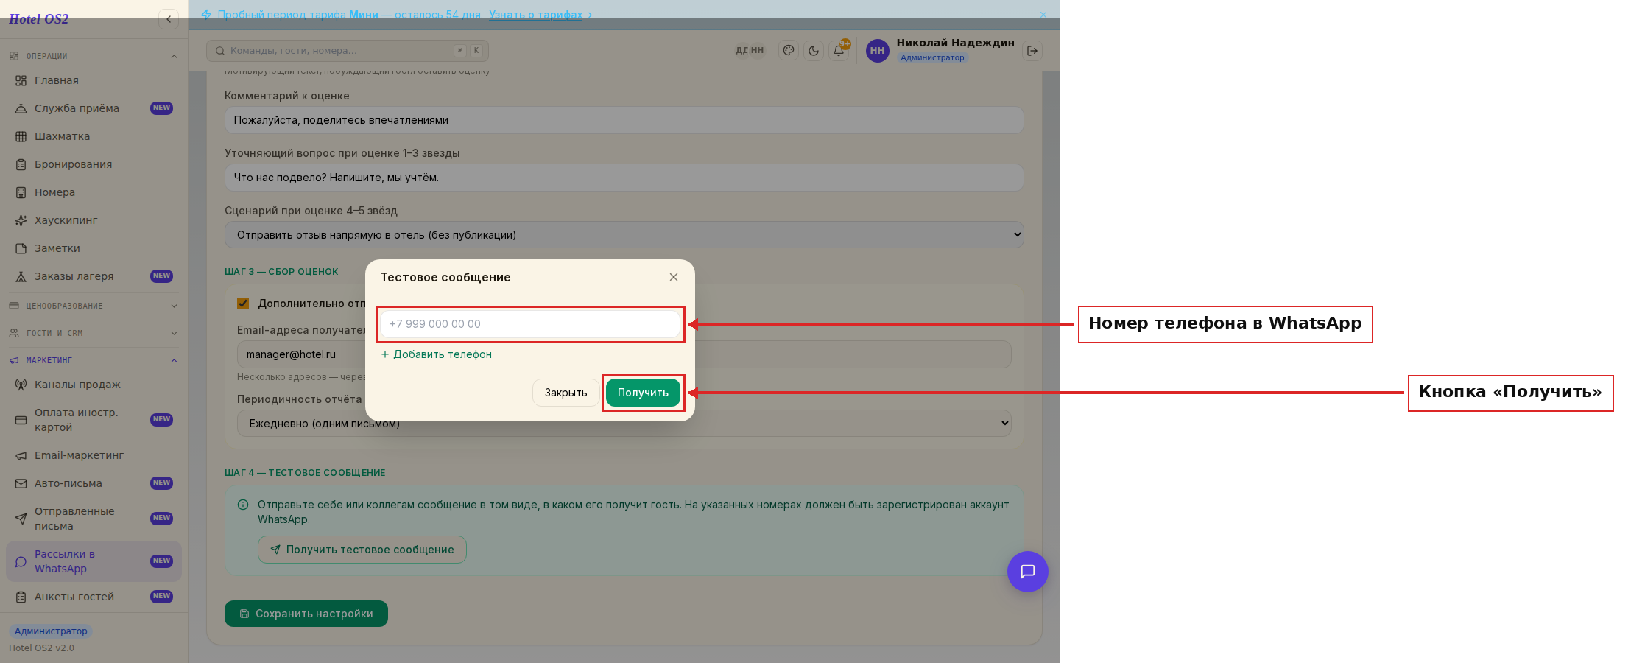Image resolution: width=1631 pixels, height=663 pixels.
Task: Open Главная in the sidebar
Action: [94, 80]
